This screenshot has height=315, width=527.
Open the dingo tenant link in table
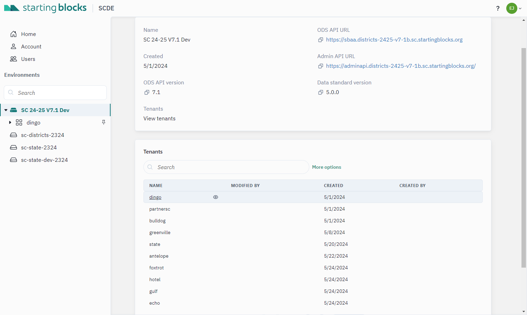point(155,197)
